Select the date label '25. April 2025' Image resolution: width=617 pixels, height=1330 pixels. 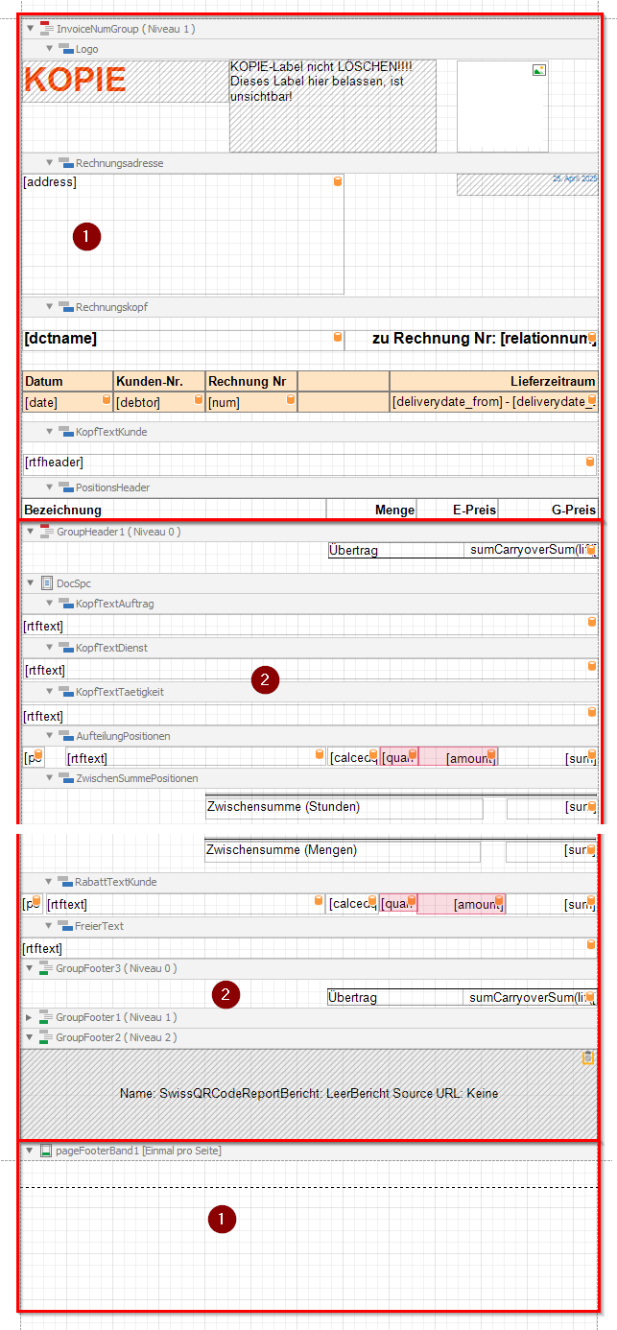[x=527, y=184]
